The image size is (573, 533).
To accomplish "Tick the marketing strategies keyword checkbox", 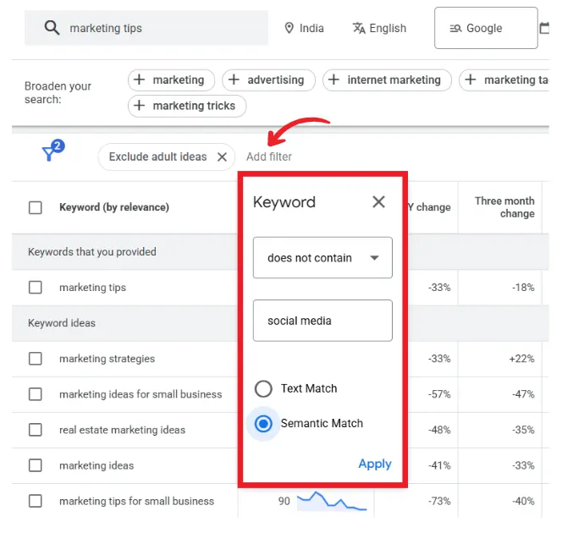I will [x=36, y=359].
